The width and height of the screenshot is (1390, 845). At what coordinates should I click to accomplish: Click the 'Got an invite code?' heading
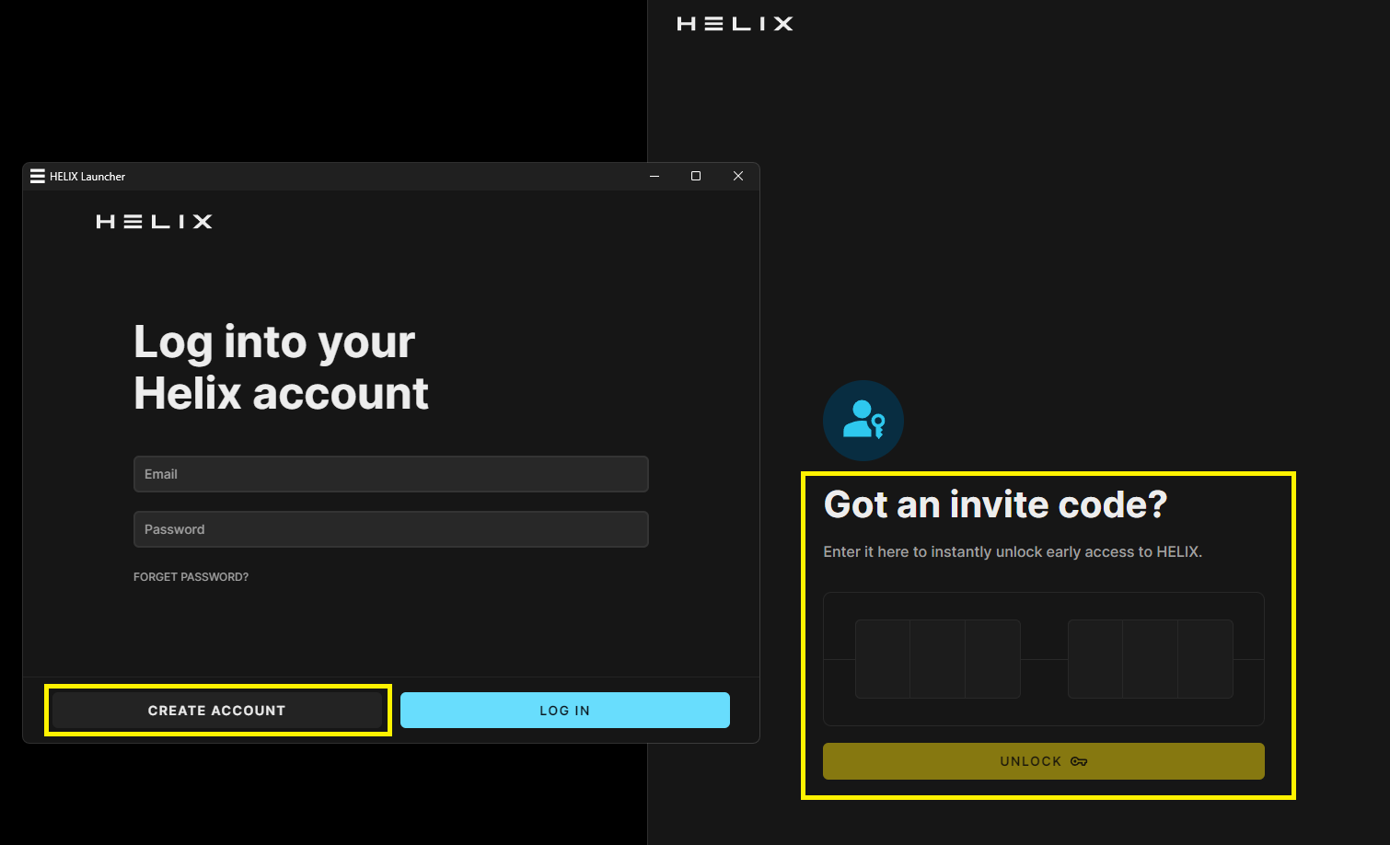pyautogui.click(x=995, y=504)
